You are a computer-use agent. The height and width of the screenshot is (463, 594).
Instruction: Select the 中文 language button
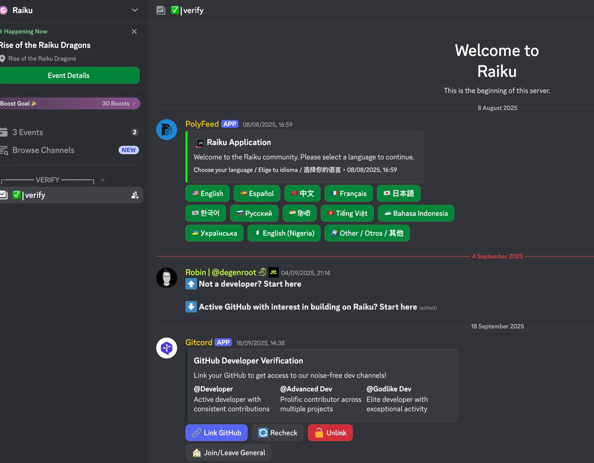pos(302,193)
